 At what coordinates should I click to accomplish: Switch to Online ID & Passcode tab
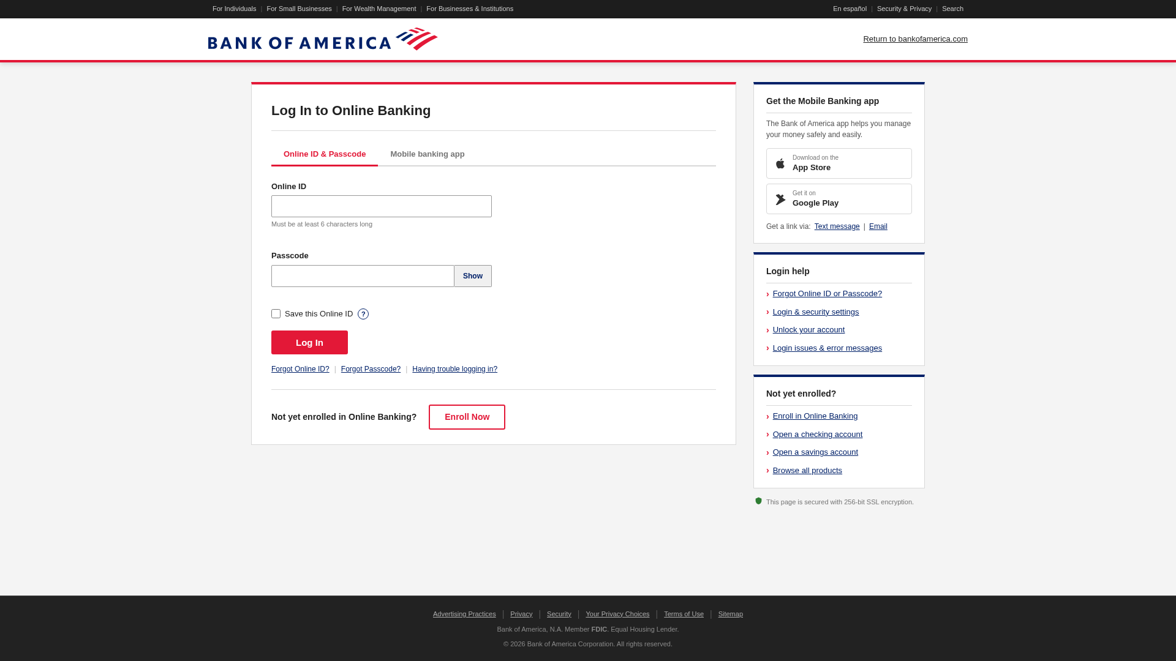[325, 154]
